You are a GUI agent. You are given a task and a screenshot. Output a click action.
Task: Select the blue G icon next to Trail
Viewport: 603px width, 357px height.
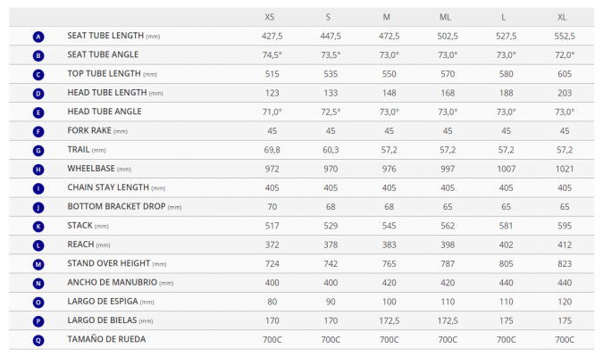[x=38, y=151]
